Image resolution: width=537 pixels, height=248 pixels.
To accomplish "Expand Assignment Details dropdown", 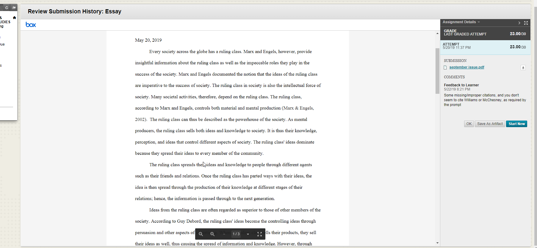I will (461, 22).
